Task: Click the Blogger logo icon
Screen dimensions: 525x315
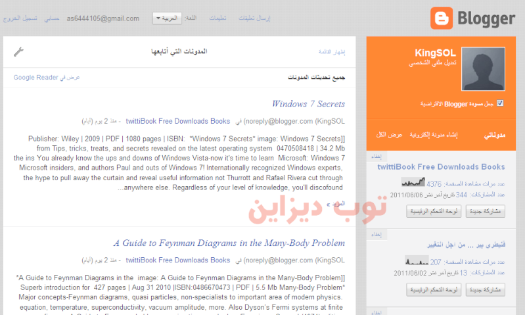Action: point(442,18)
